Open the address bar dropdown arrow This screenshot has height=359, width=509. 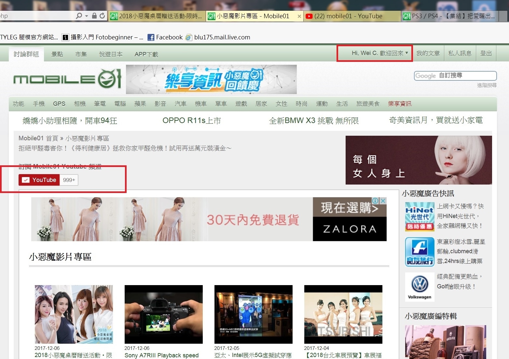[87, 16]
